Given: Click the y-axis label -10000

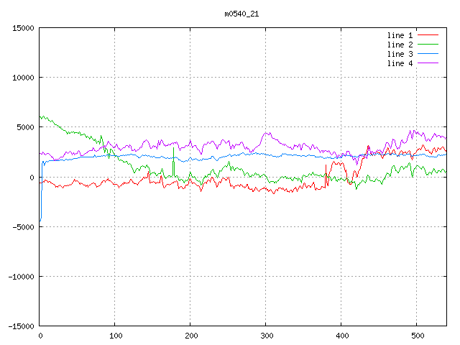Looking at the screenshot, I should tap(21, 277).
